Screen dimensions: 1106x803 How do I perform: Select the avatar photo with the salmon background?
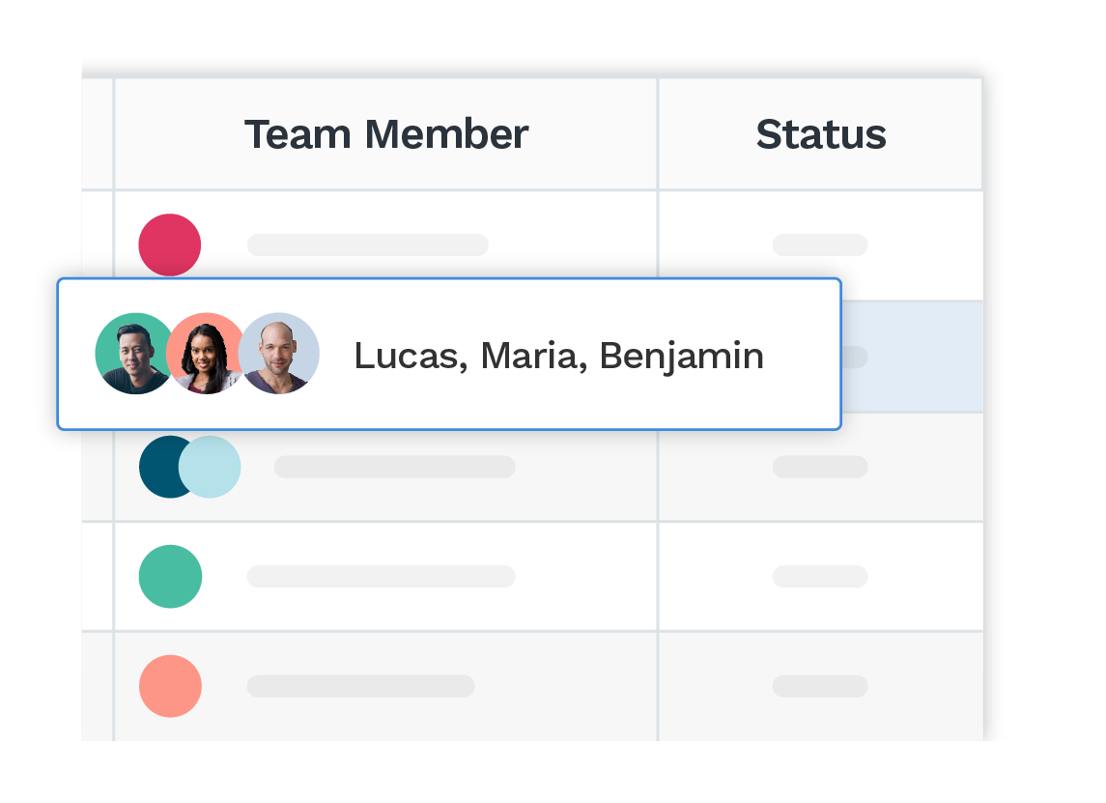click(206, 354)
